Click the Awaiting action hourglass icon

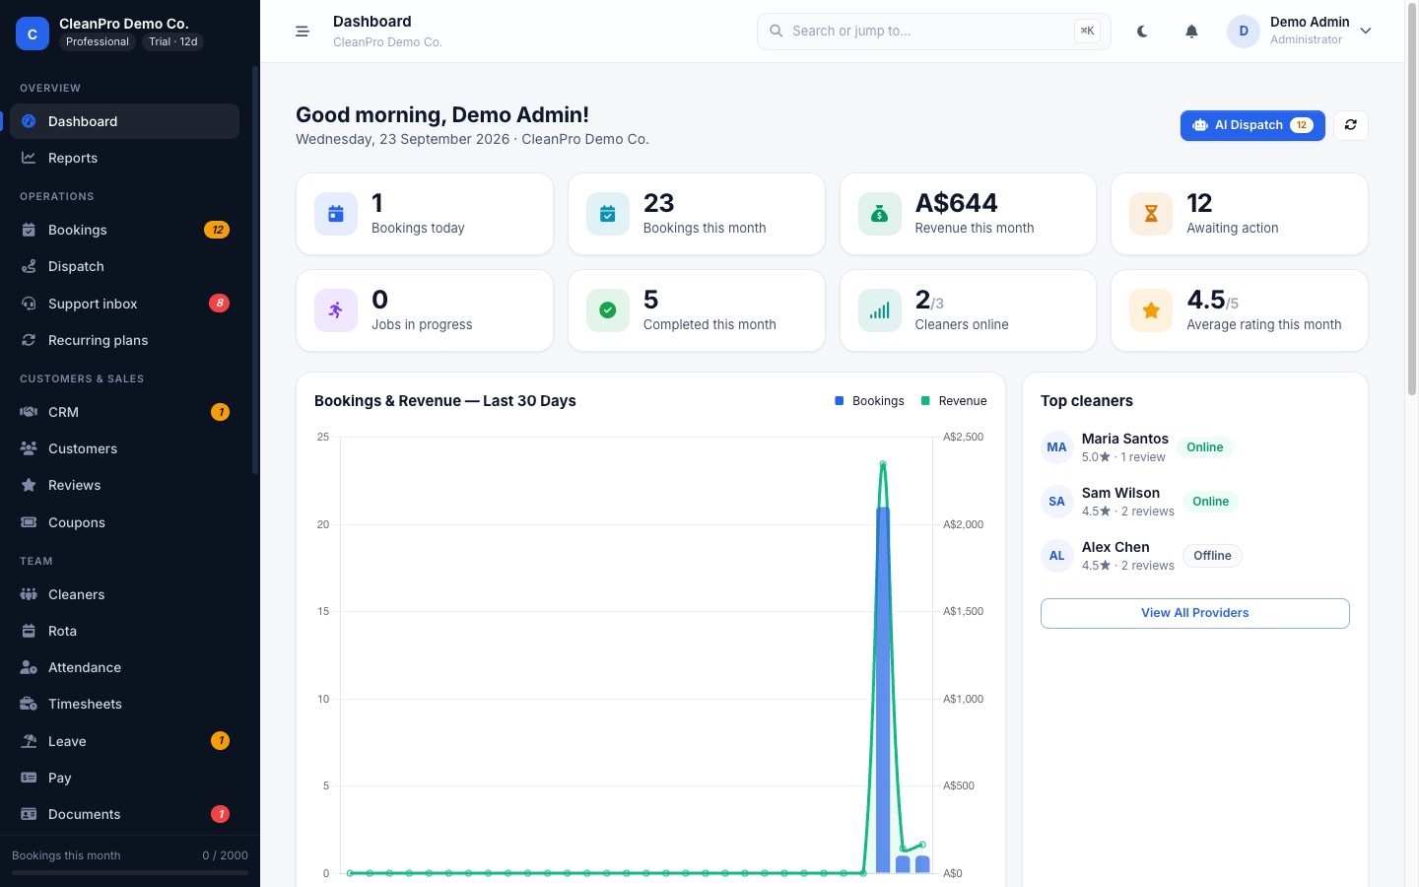coord(1151,214)
